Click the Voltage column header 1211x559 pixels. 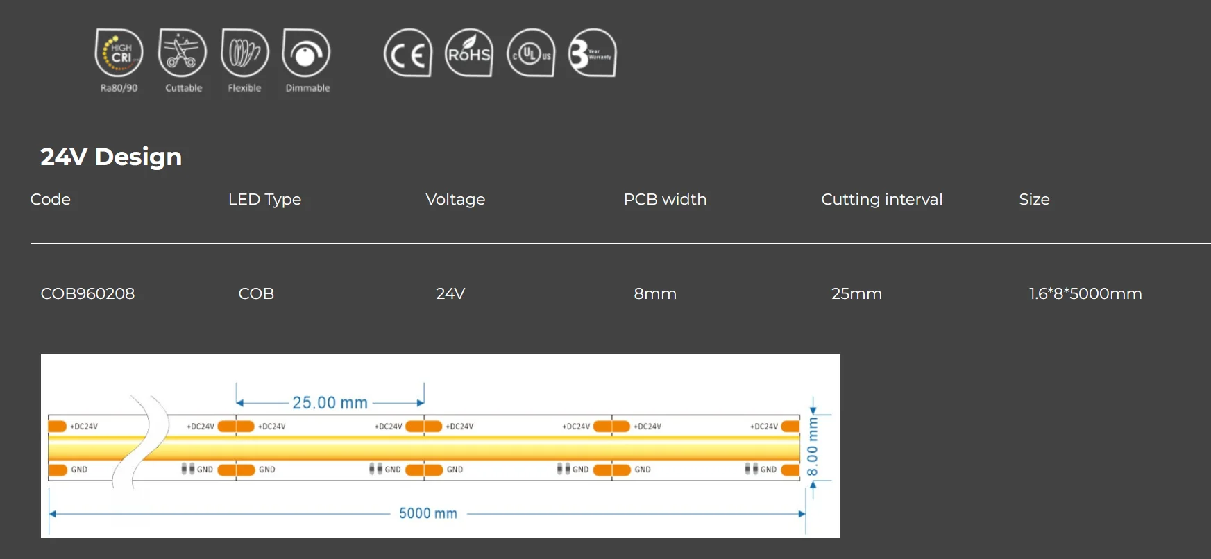[x=455, y=200]
